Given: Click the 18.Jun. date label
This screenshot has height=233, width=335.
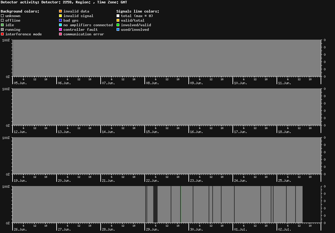Looking at the screenshot, I should click(x=285, y=132).
